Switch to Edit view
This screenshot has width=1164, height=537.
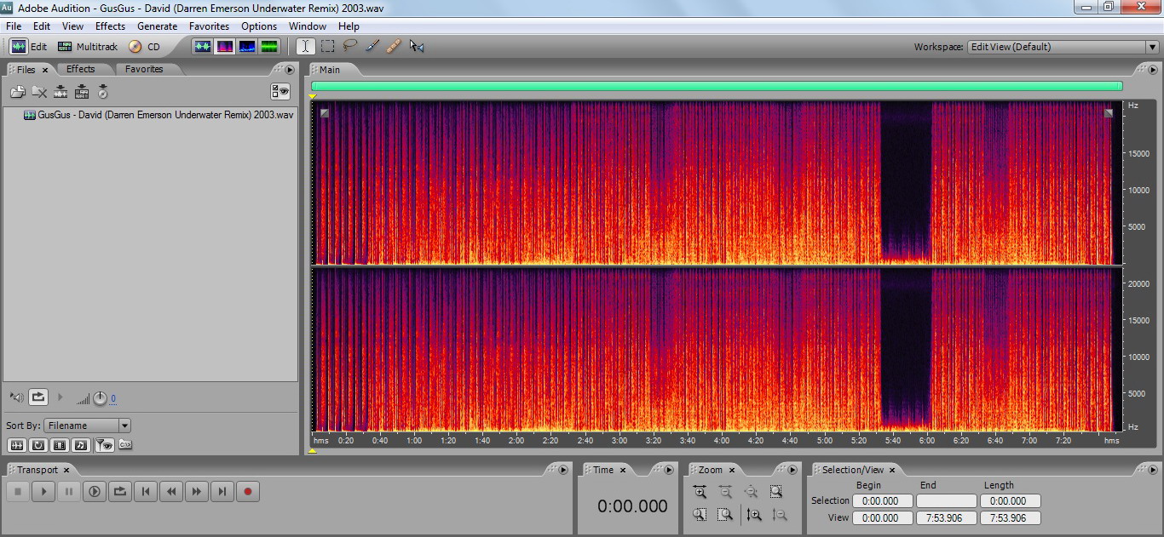29,47
